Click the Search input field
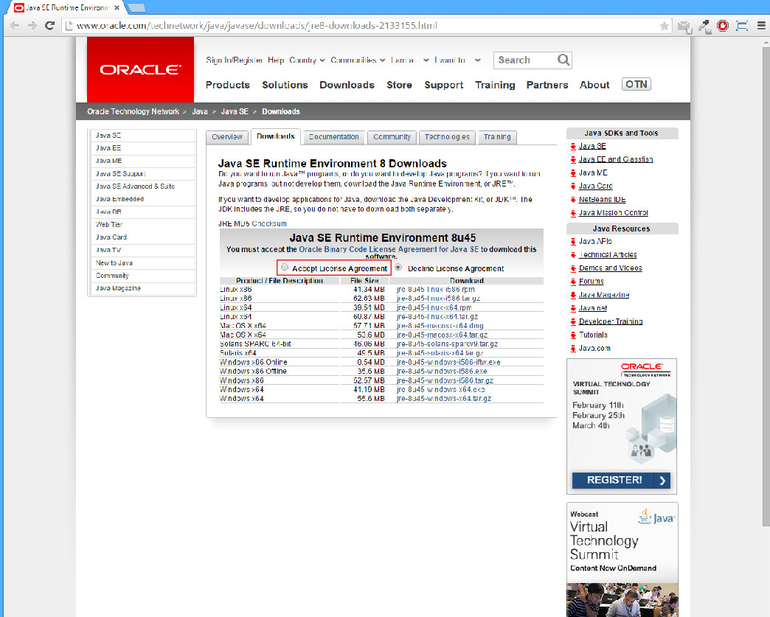 (525, 60)
